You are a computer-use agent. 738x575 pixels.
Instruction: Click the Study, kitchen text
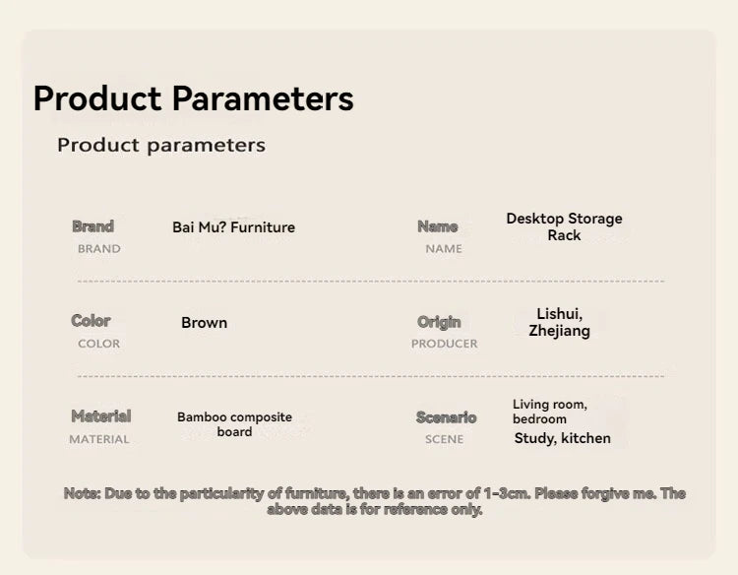(x=563, y=438)
